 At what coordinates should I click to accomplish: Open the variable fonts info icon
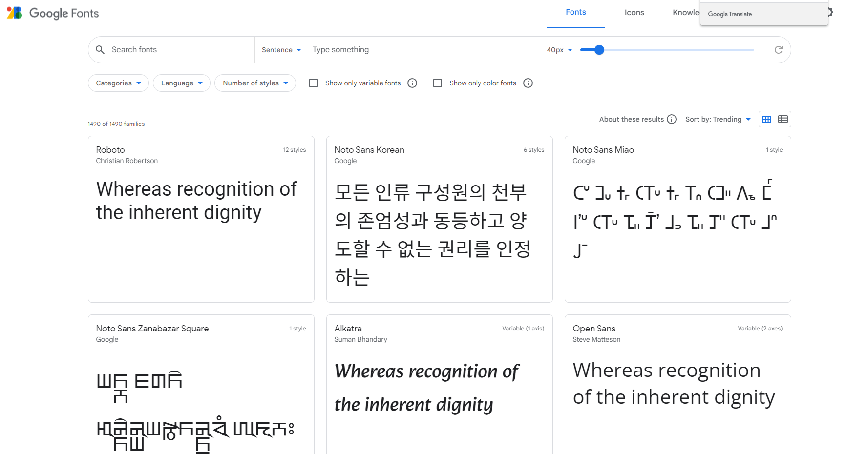(x=412, y=83)
